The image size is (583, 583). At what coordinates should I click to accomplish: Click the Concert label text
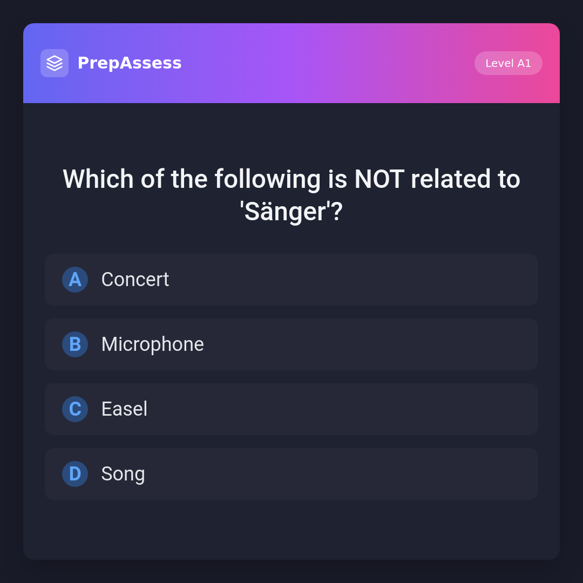pyautogui.click(x=135, y=280)
